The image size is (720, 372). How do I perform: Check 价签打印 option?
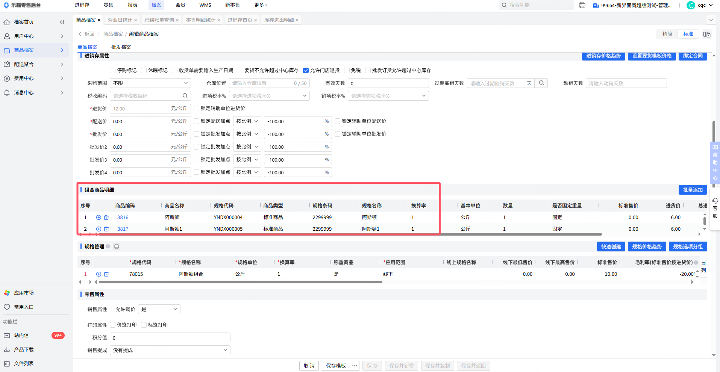point(113,325)
